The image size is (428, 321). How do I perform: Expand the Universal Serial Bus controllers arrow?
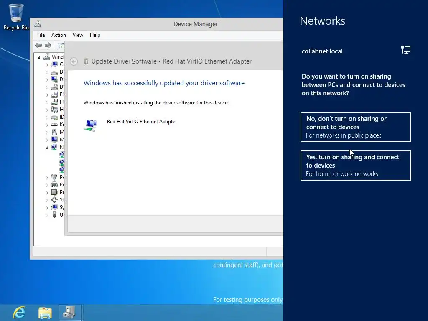47,215
